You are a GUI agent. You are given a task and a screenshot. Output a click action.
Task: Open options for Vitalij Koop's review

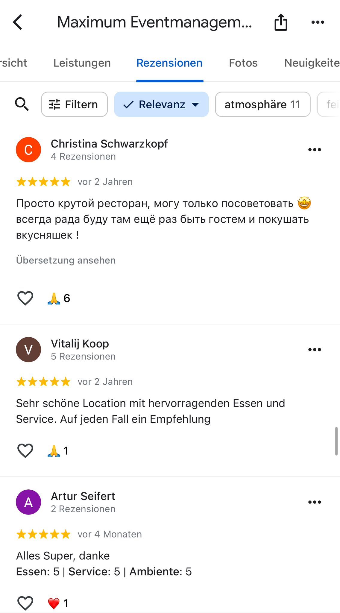(x=314, y=350)
